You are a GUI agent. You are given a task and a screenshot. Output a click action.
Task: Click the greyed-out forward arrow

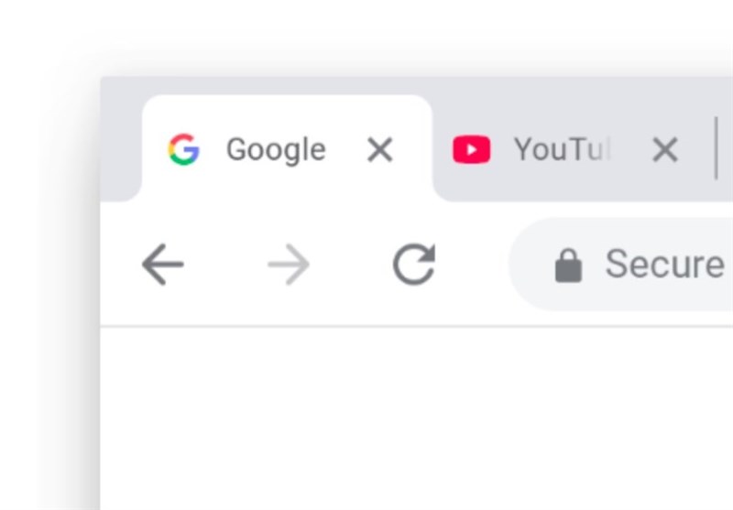(289, 266)
